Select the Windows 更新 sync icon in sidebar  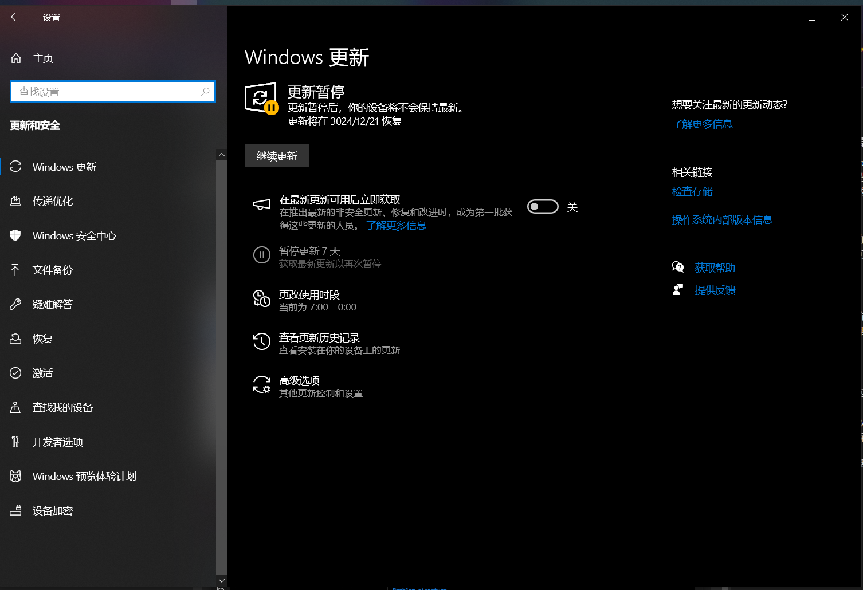click(15, 167)
